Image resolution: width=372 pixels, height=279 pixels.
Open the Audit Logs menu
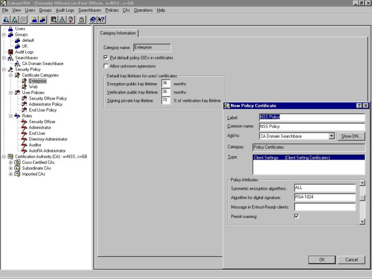point(65,10)
